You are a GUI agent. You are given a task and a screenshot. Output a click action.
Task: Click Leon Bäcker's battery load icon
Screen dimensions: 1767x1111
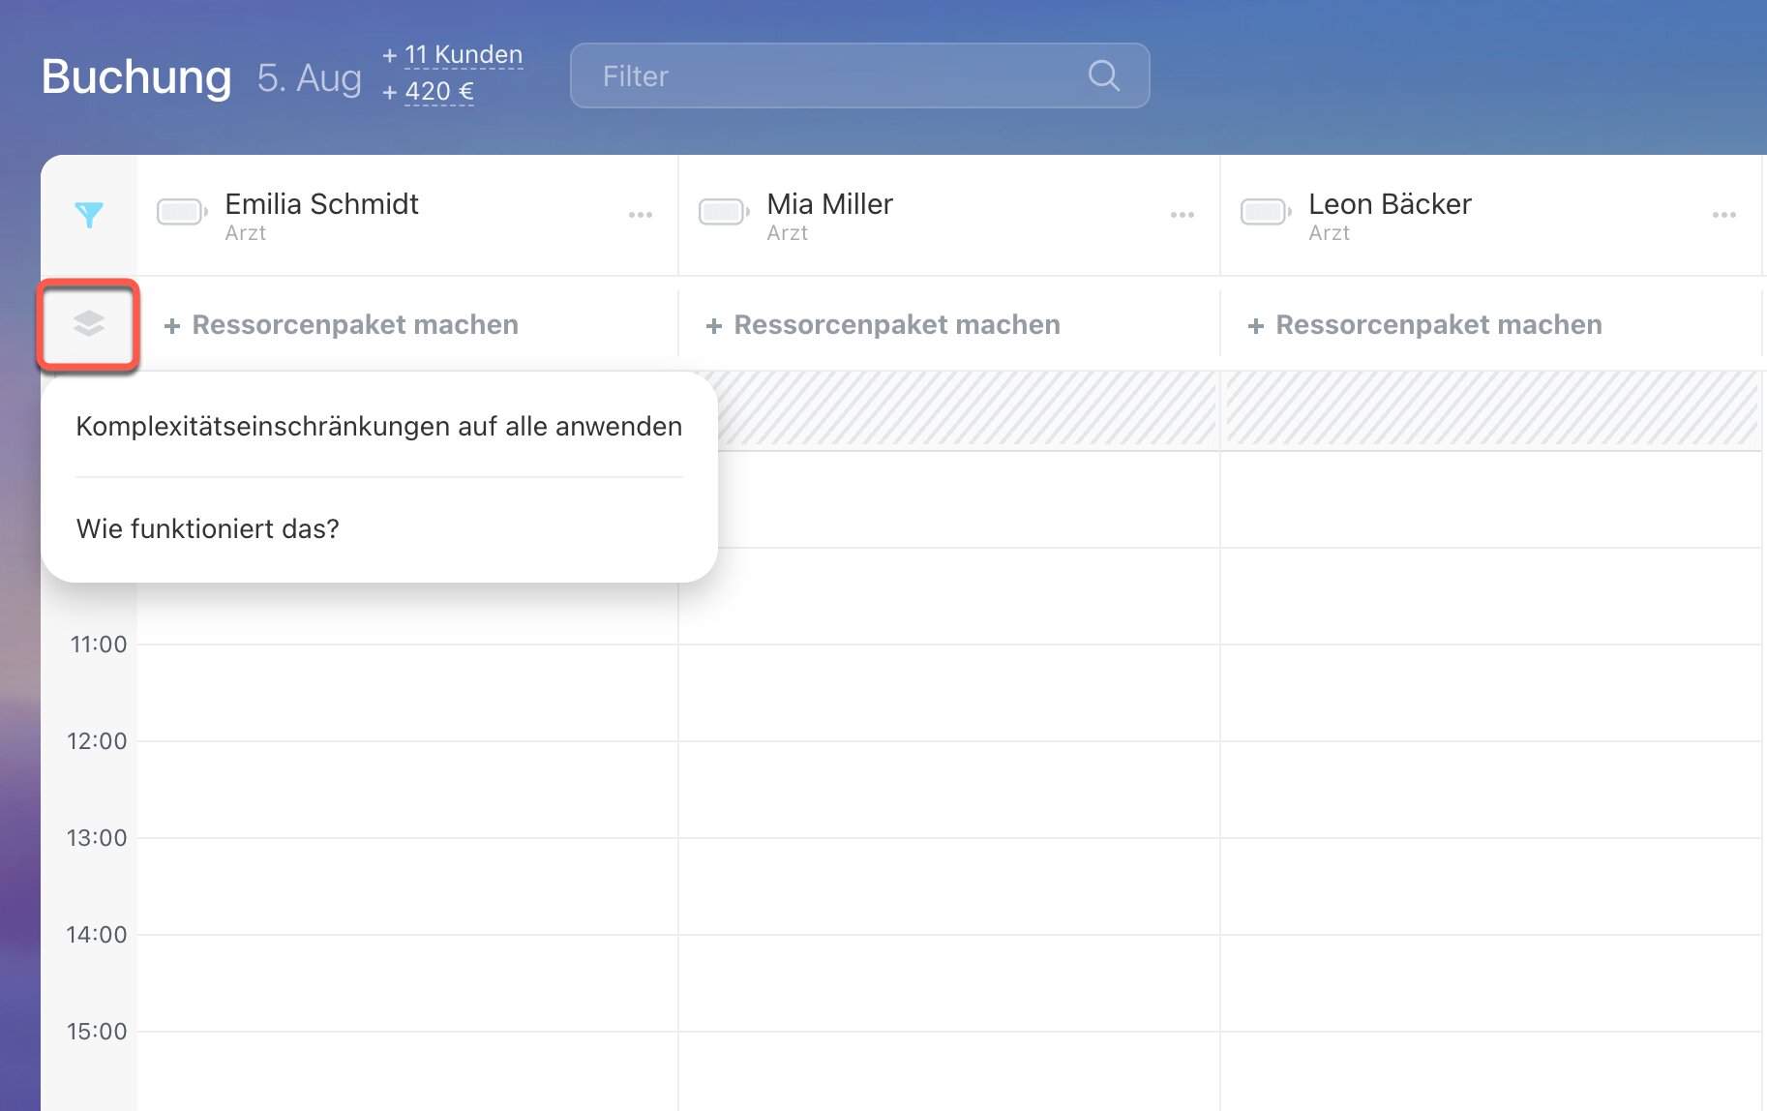pos(1266,212)
